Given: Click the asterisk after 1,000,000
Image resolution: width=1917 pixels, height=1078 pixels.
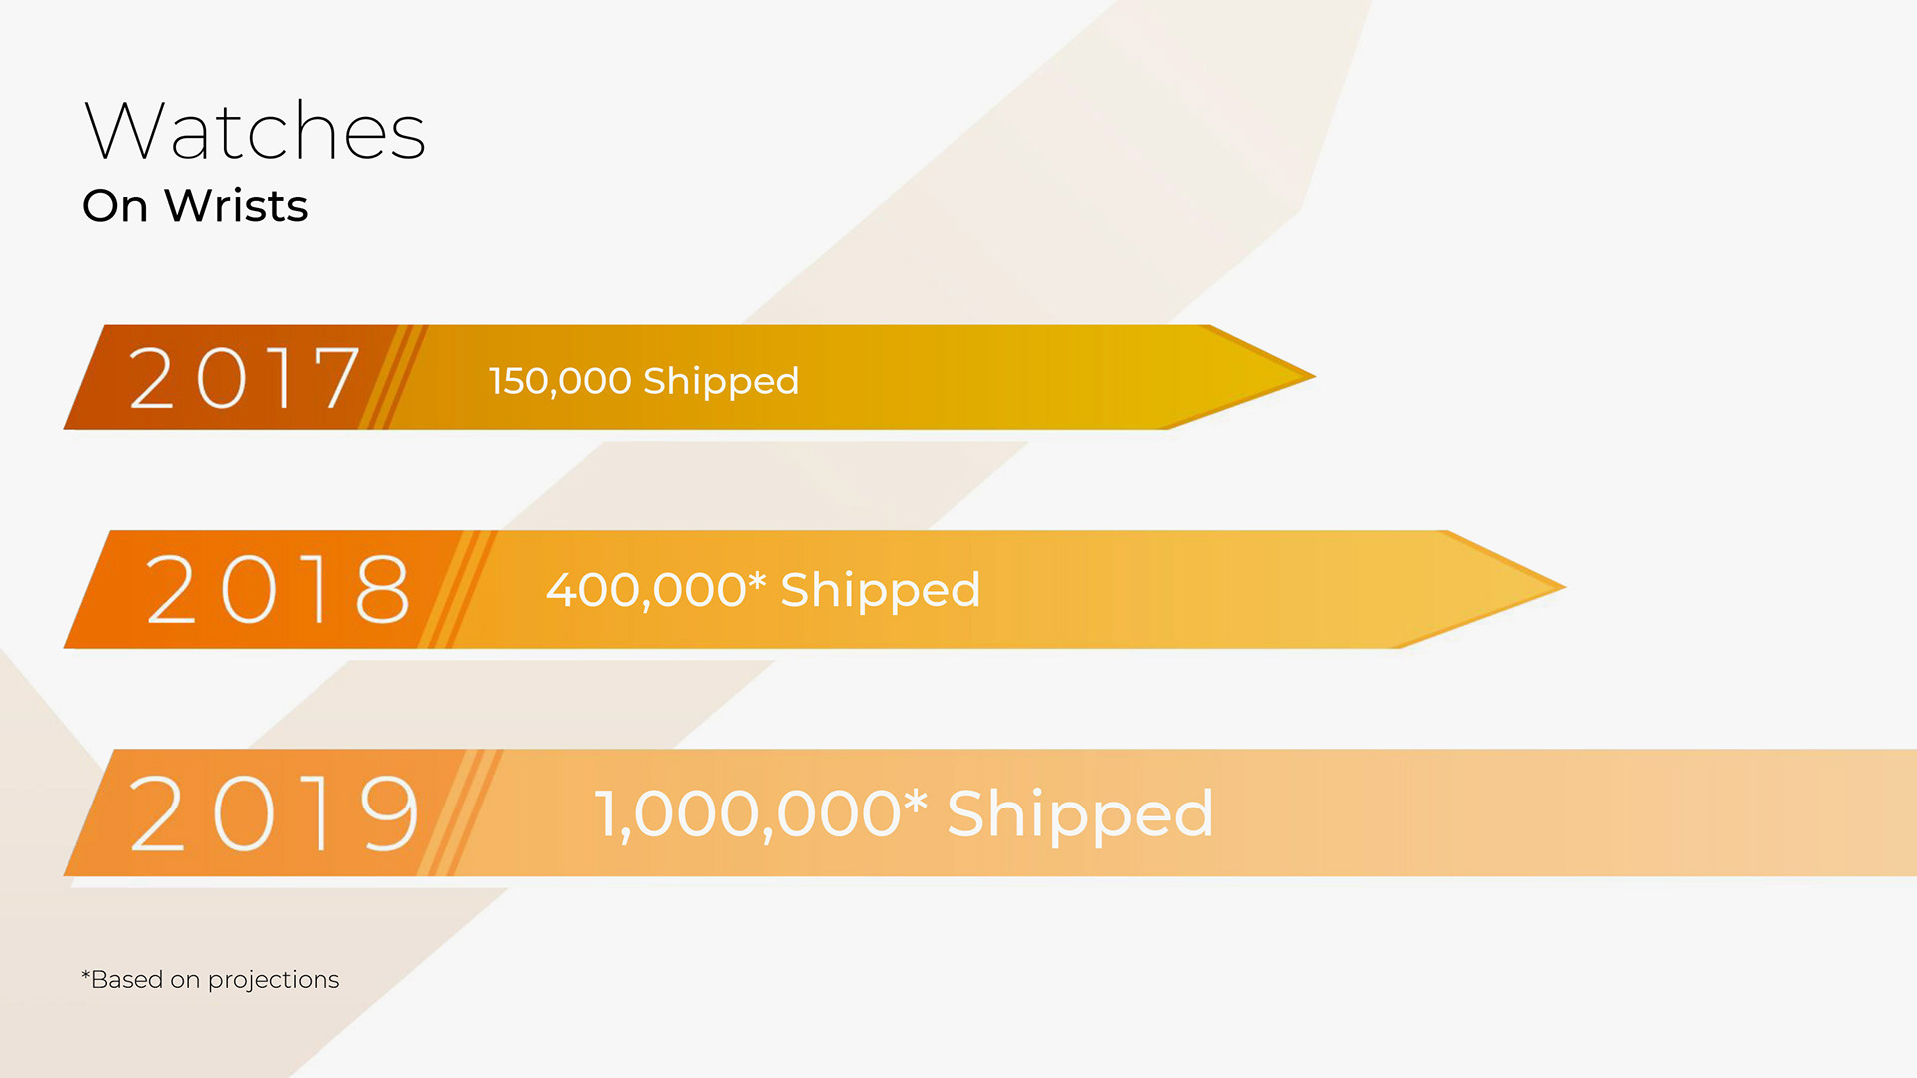Looking at the screenshot, I should pyautogui.click(x=916, y=801).
